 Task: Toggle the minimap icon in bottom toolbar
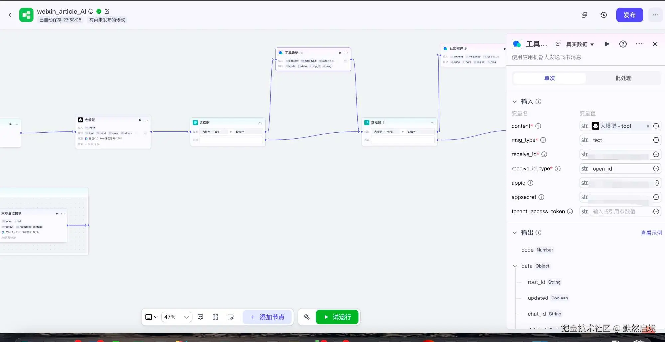[x=230, y=317]
